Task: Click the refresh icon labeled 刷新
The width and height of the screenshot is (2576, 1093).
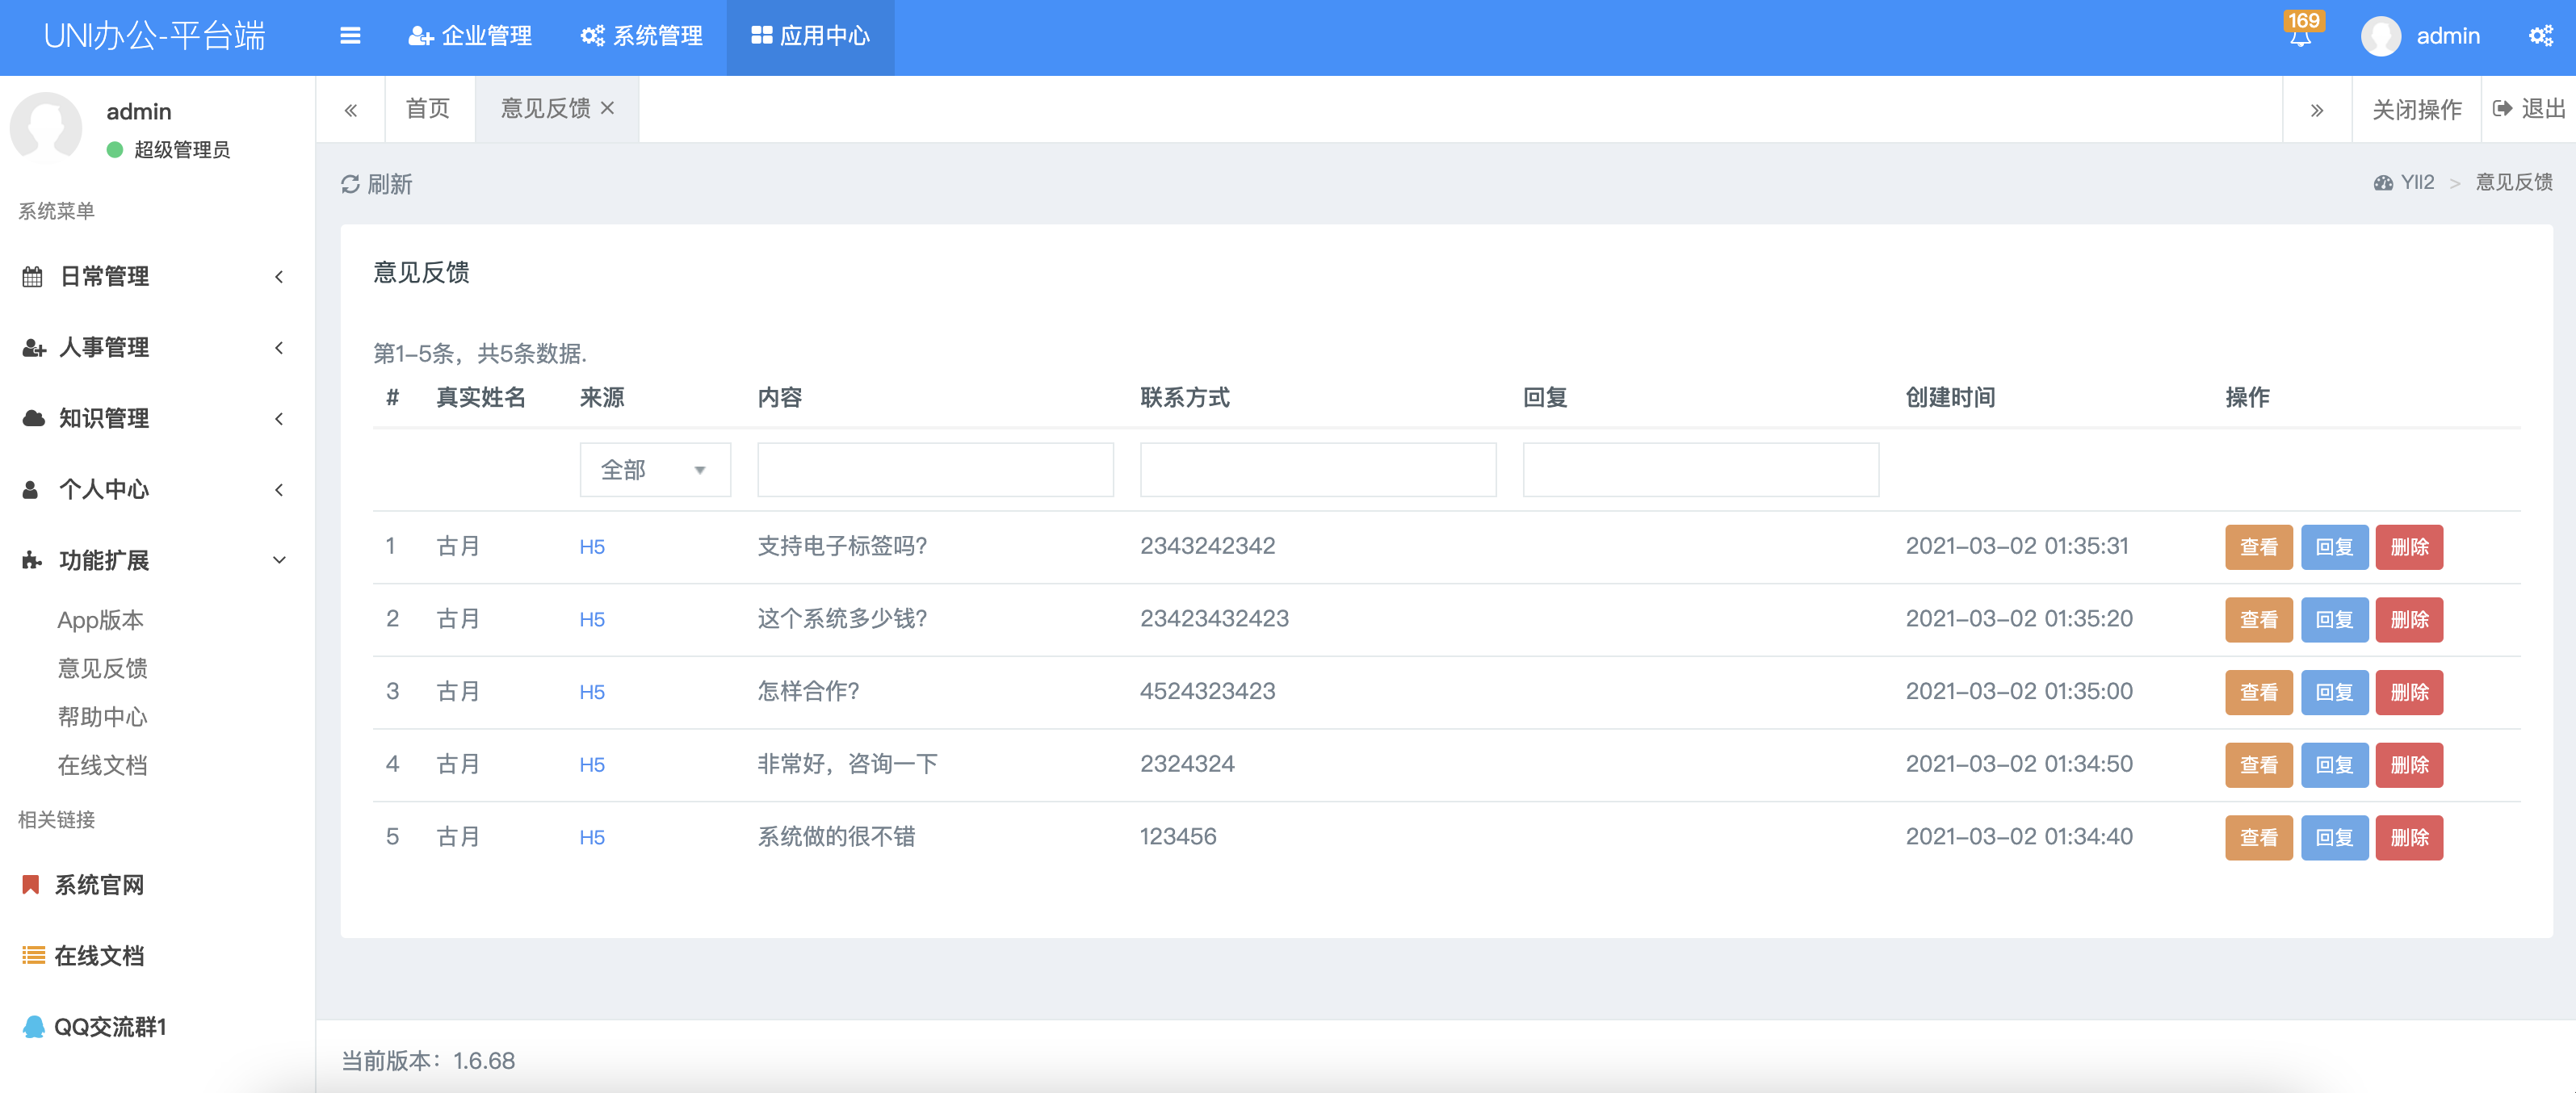Action: coord(351,184)
